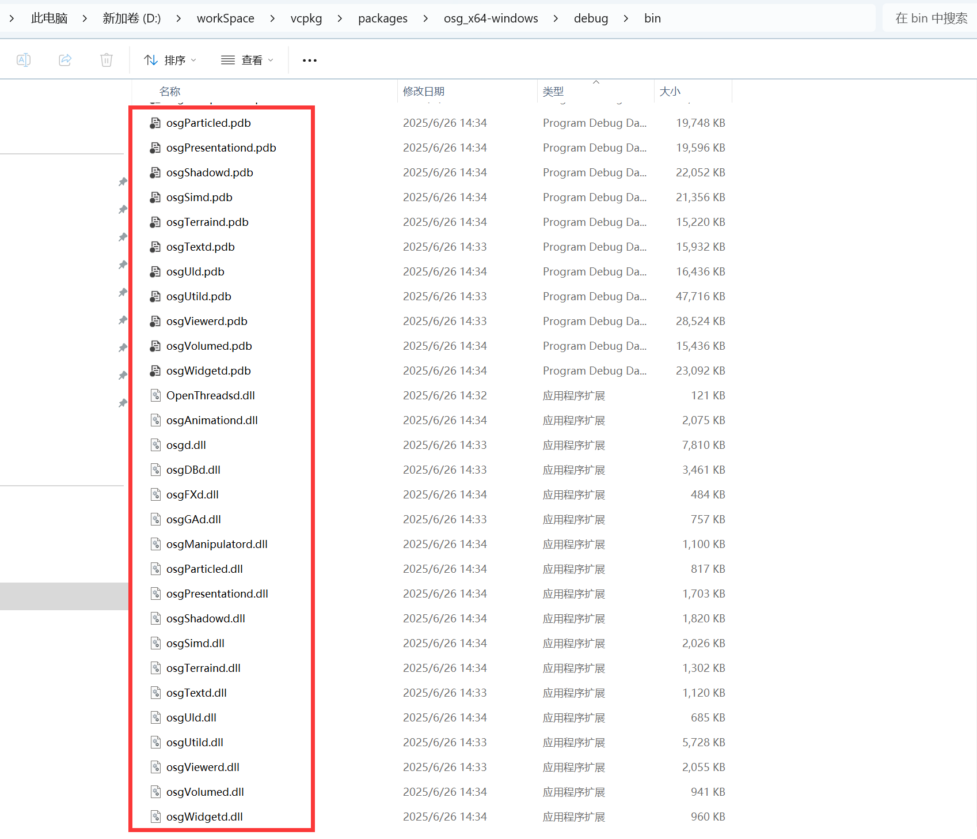This screenshot has width=977, height=839.
Task: Click the osgVolumed.dll file name
Action: click(205, 792)
